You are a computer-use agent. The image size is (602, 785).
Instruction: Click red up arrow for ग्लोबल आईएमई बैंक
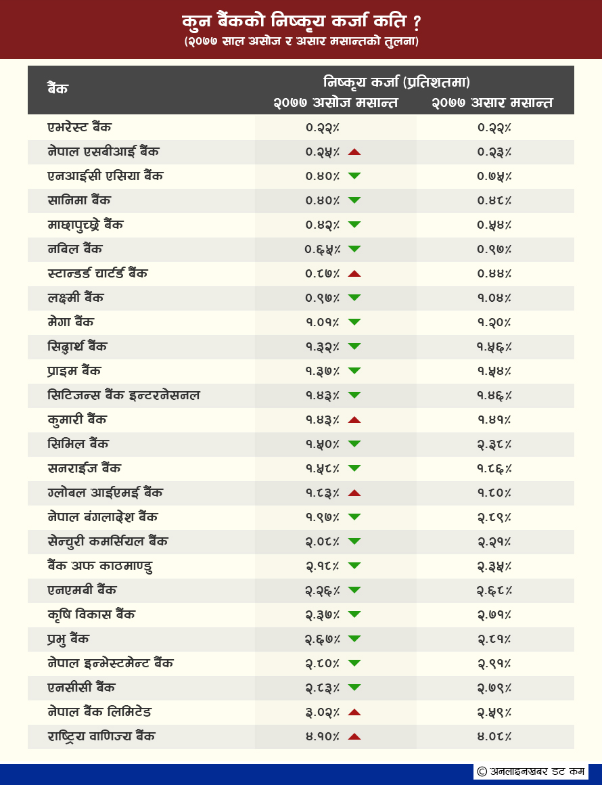tap(354, 493)
